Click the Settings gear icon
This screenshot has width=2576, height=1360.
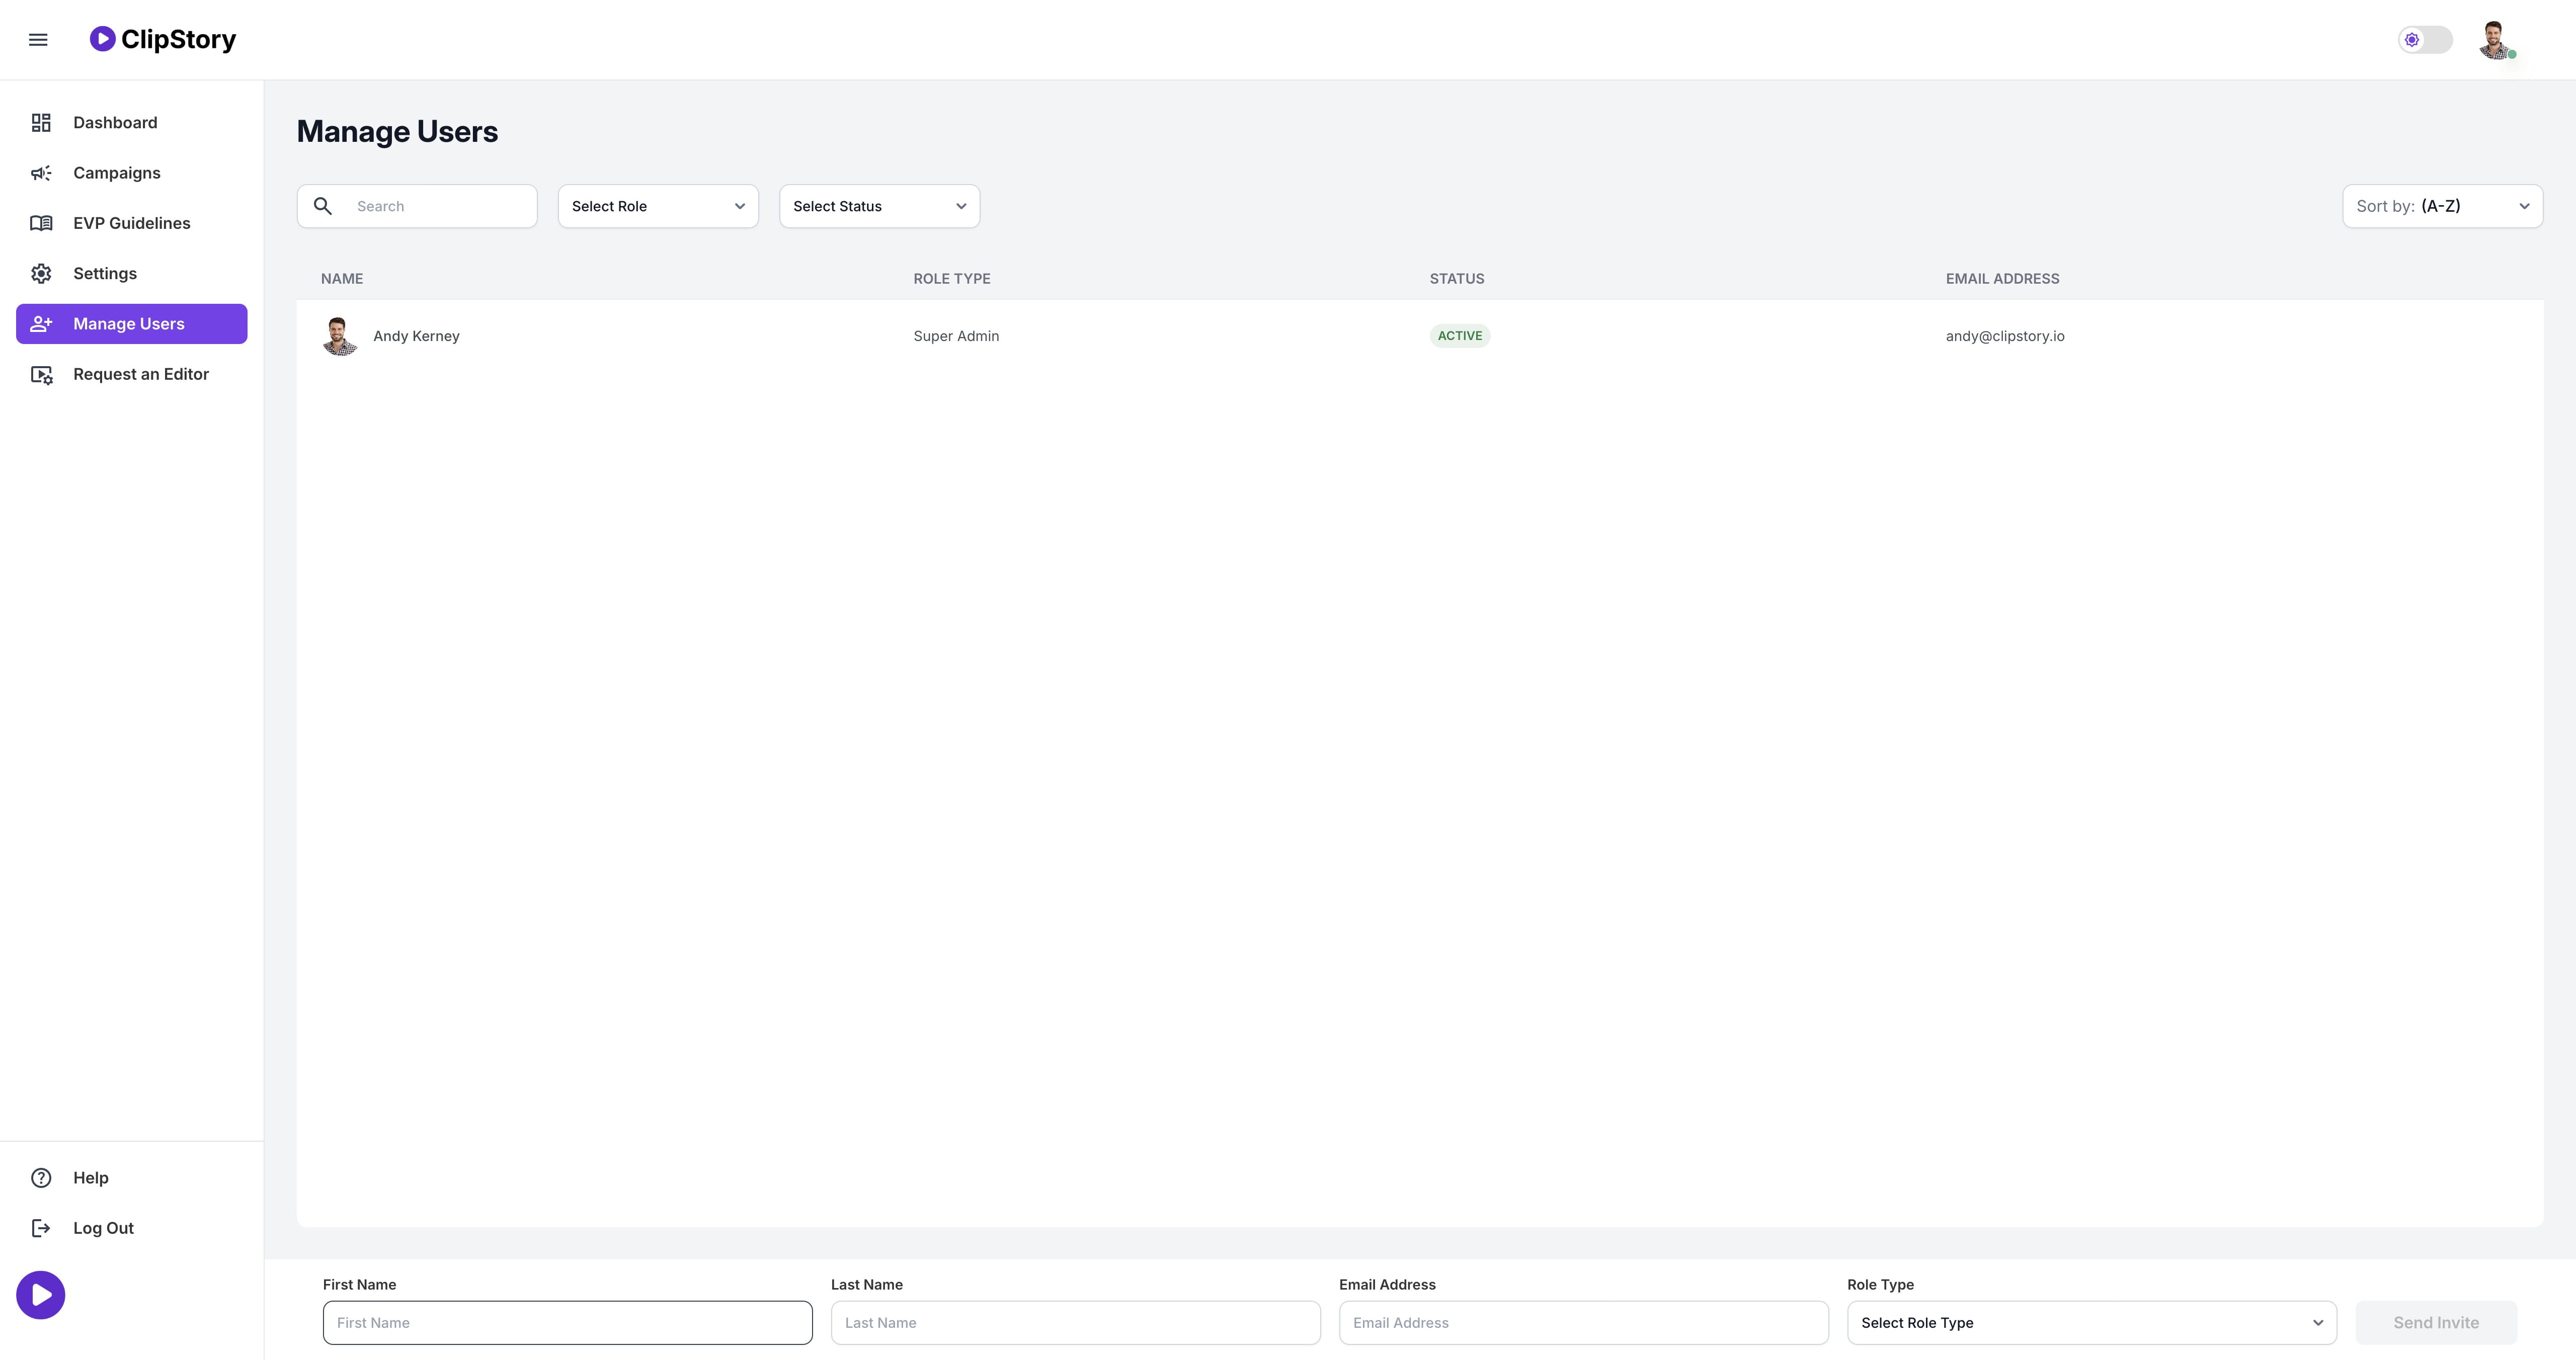coord(41,273)
